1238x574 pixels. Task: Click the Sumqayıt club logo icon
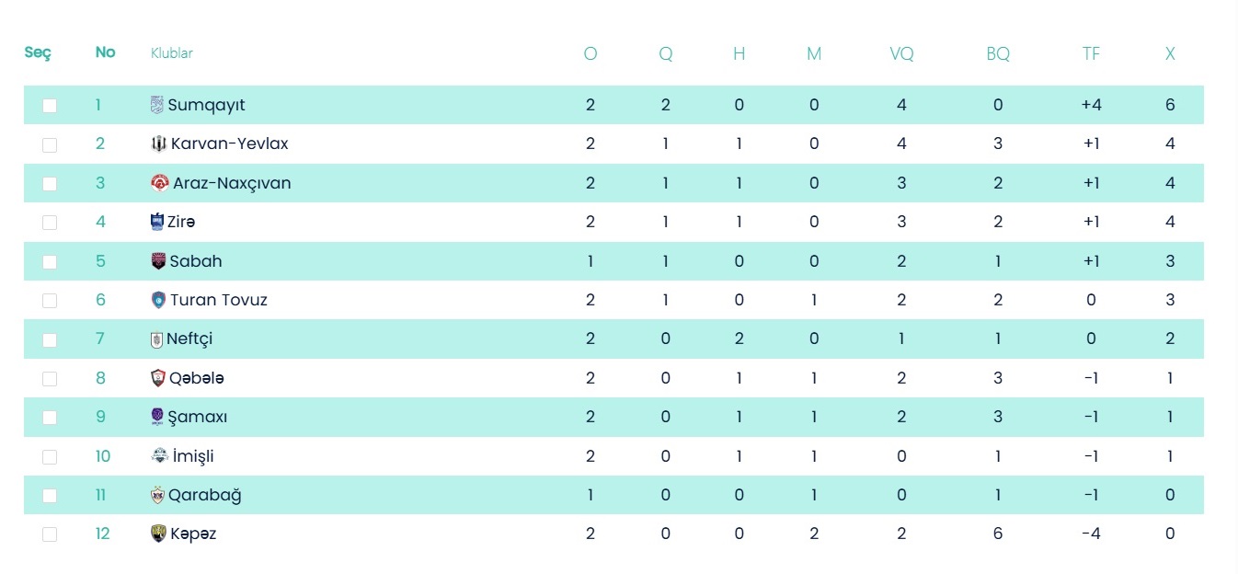[156, 105]
